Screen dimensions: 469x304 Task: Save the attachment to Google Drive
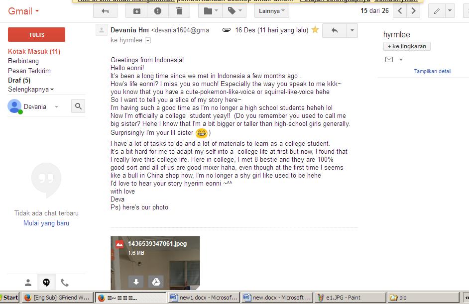pyautogui.click(x=156, y=282)
